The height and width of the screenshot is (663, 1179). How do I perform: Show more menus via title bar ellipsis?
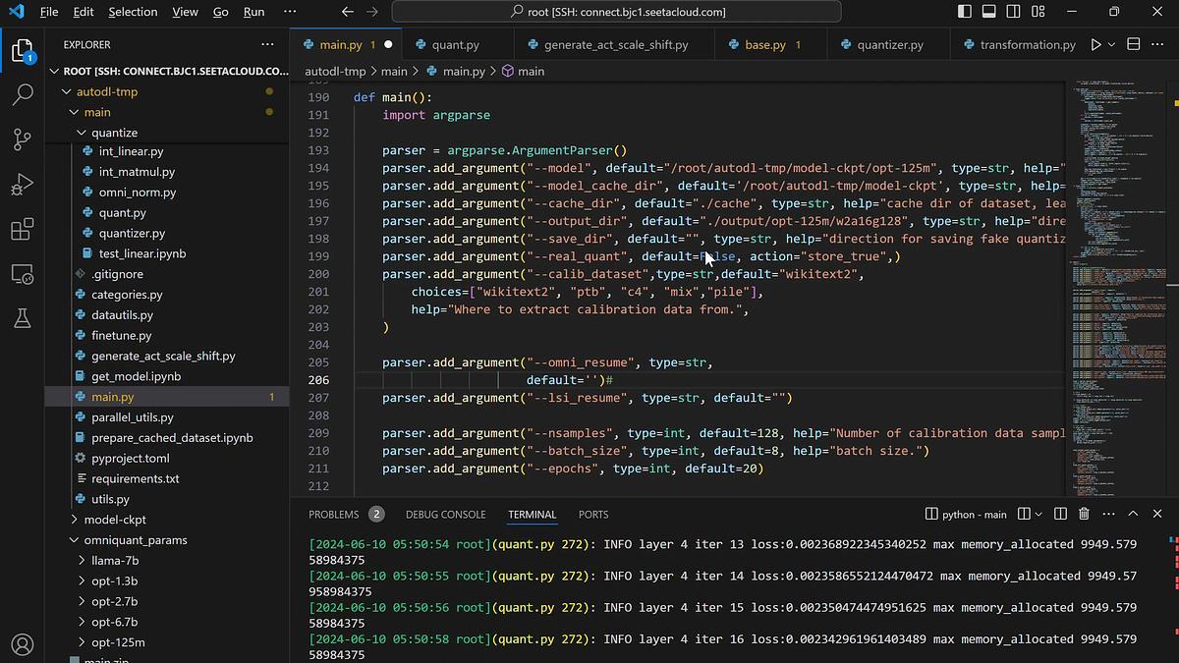289,12
